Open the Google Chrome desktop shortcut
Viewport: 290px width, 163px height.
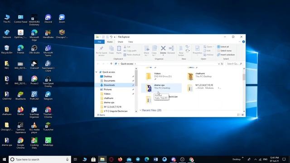point(20,143)
